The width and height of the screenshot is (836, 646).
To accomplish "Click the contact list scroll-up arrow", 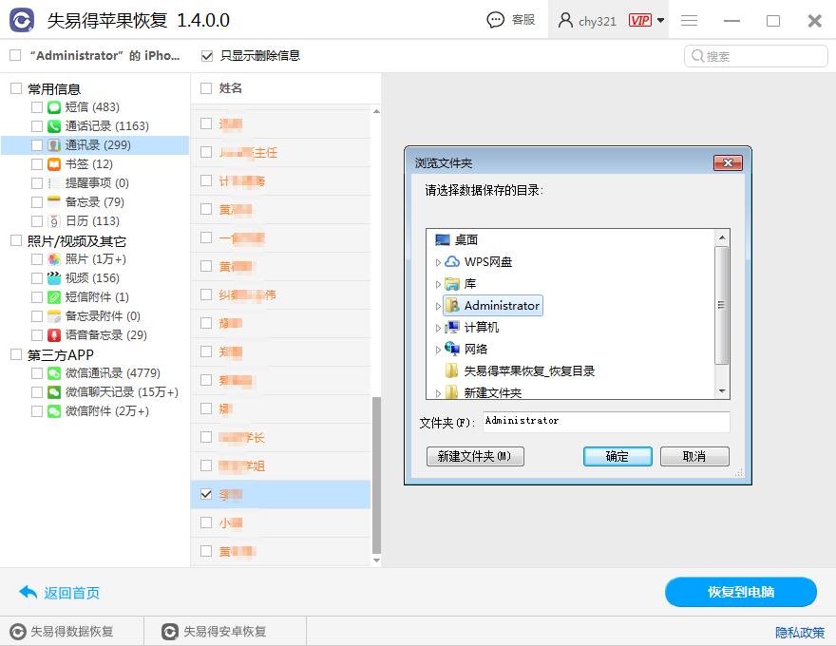I will point(376,112).
